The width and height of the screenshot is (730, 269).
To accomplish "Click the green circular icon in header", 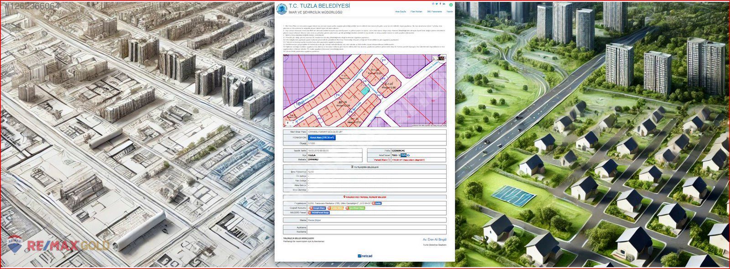I will 451,5.
